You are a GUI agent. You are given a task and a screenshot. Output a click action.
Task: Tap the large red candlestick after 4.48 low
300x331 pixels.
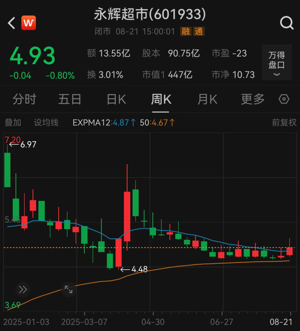click(127, 216)
